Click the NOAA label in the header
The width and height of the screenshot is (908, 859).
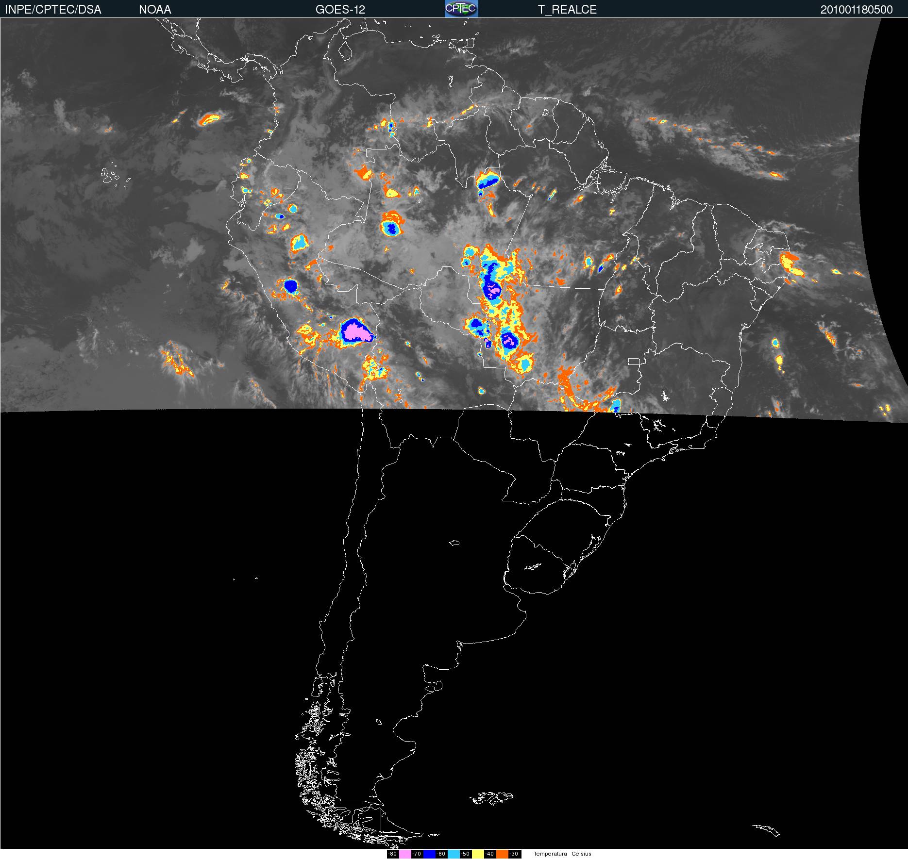point(155,10)
